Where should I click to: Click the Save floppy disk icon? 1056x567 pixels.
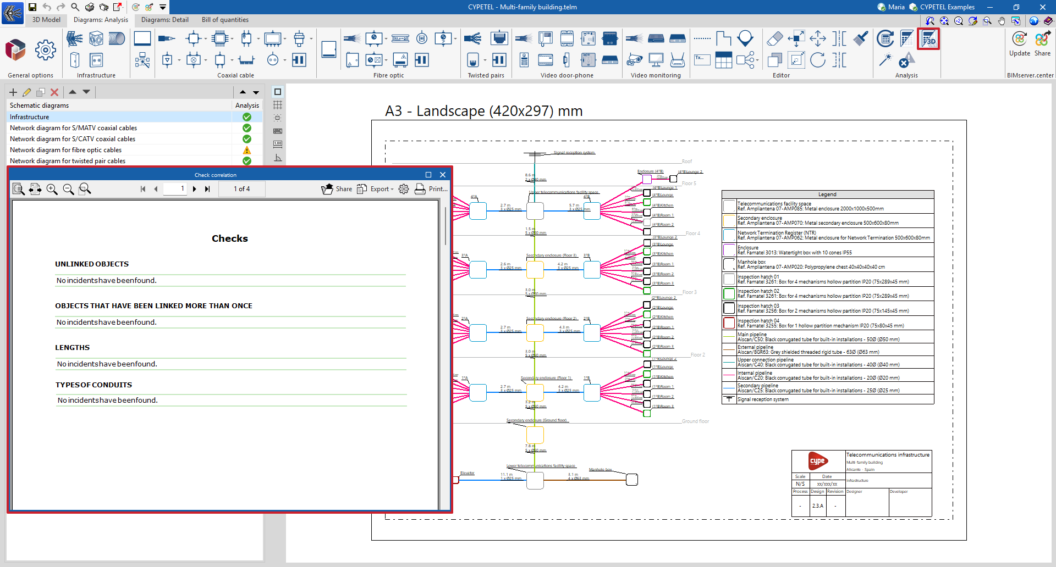coord(32,7)
